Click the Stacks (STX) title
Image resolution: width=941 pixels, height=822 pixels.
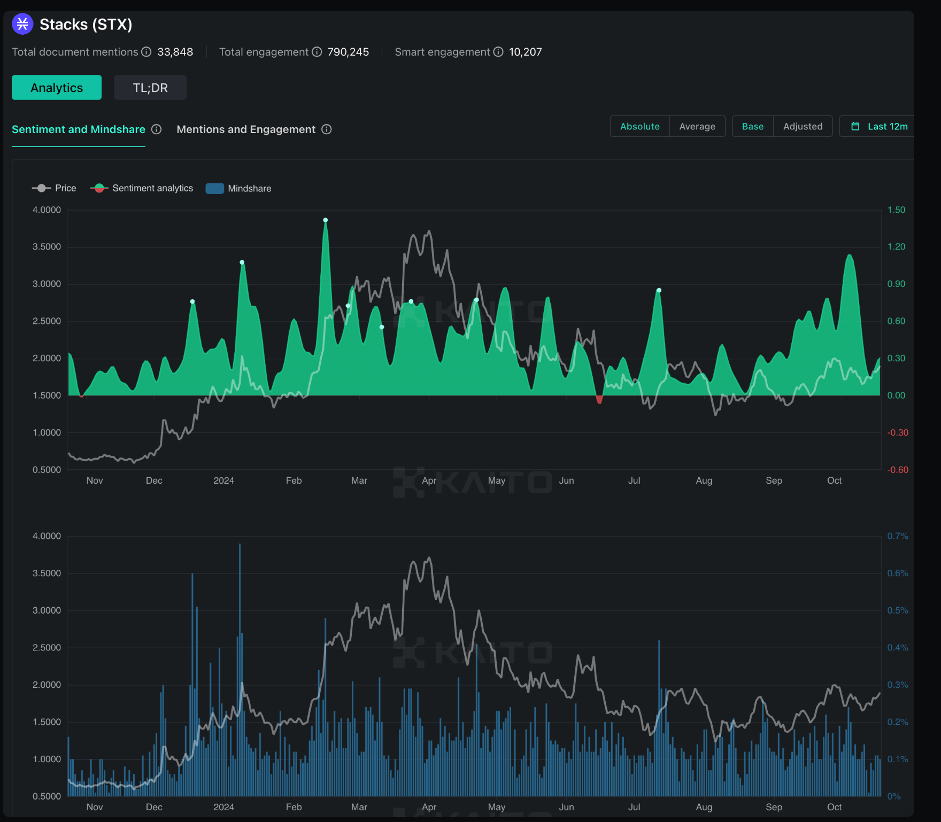86,24
